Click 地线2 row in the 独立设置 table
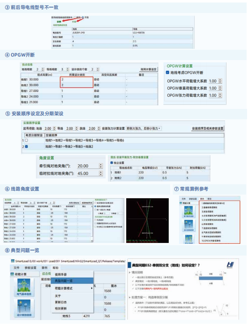Screen dimensions: 252x325 pos(160,178)
